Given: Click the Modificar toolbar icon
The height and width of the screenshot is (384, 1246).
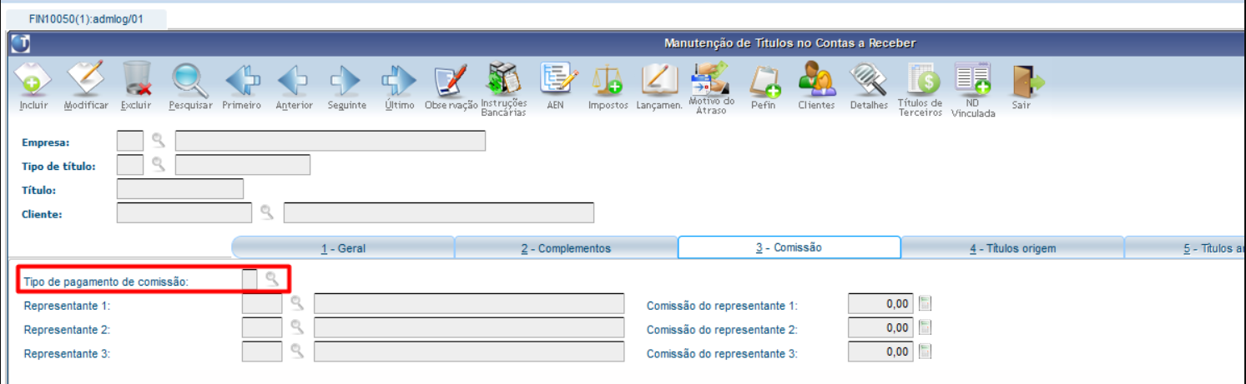Looking at the screenshot, I should [x=85, y=79].
